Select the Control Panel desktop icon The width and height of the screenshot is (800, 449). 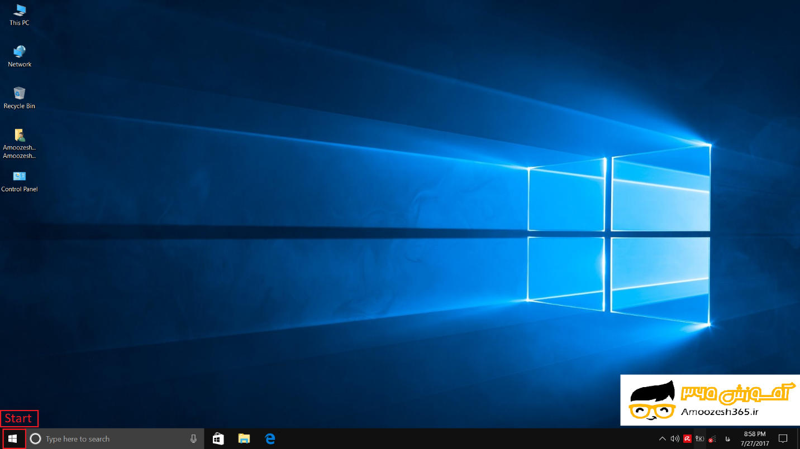coord(20,181)
